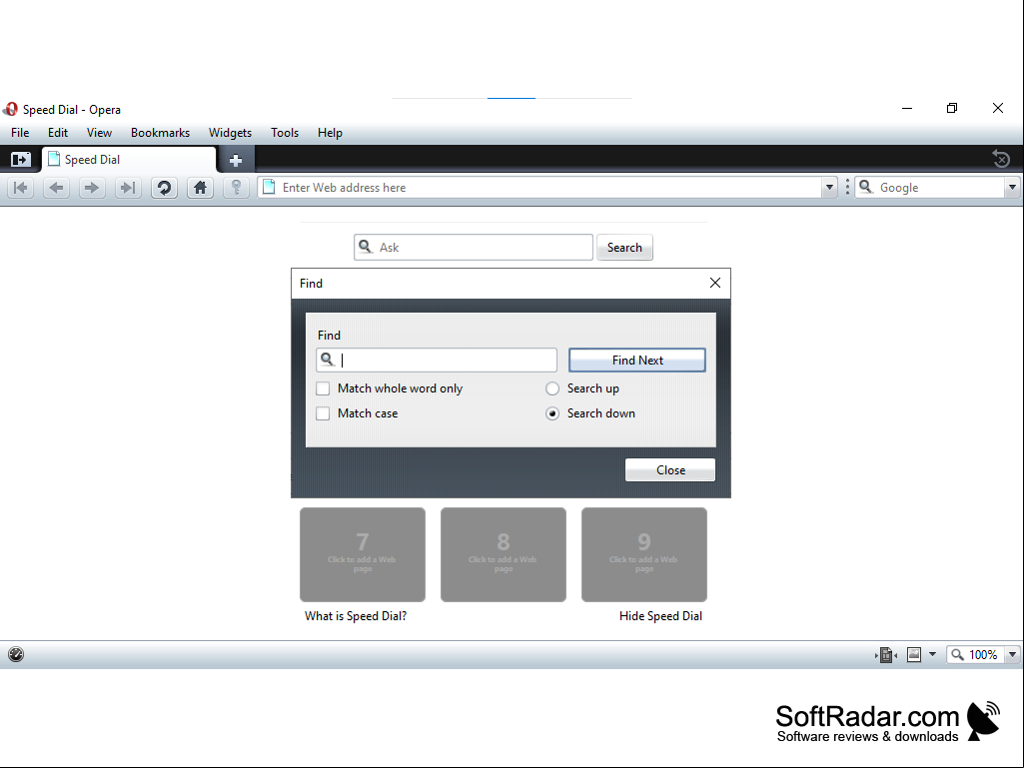Go back with the Back arrow
Screen dimensions: 1024x768
coord(57,188)
